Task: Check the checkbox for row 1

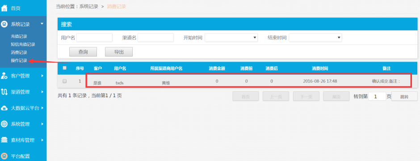Action: click(64, 81)
